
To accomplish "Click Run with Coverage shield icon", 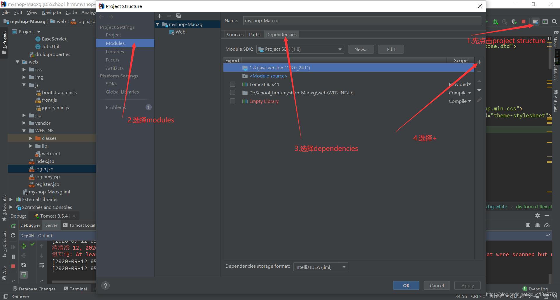I will pos(514,22).
